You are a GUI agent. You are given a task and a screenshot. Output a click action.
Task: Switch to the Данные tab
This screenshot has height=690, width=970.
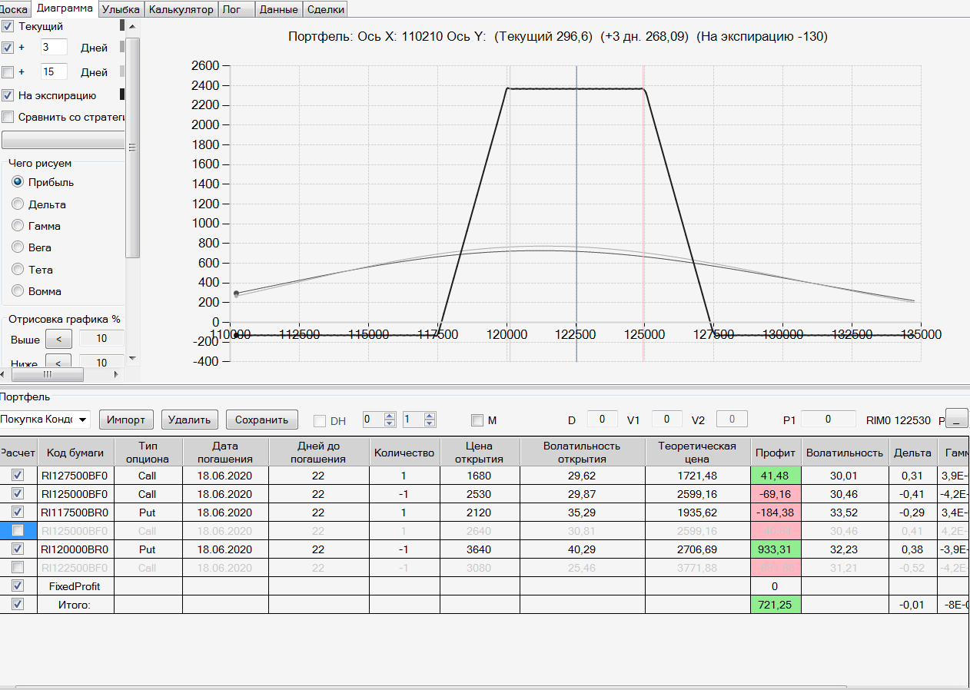tap(279, 10)
